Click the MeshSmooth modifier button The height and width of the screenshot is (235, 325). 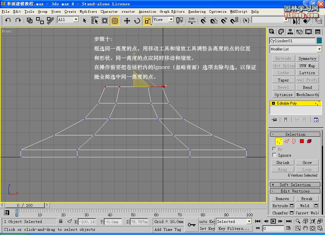point(307,95)
